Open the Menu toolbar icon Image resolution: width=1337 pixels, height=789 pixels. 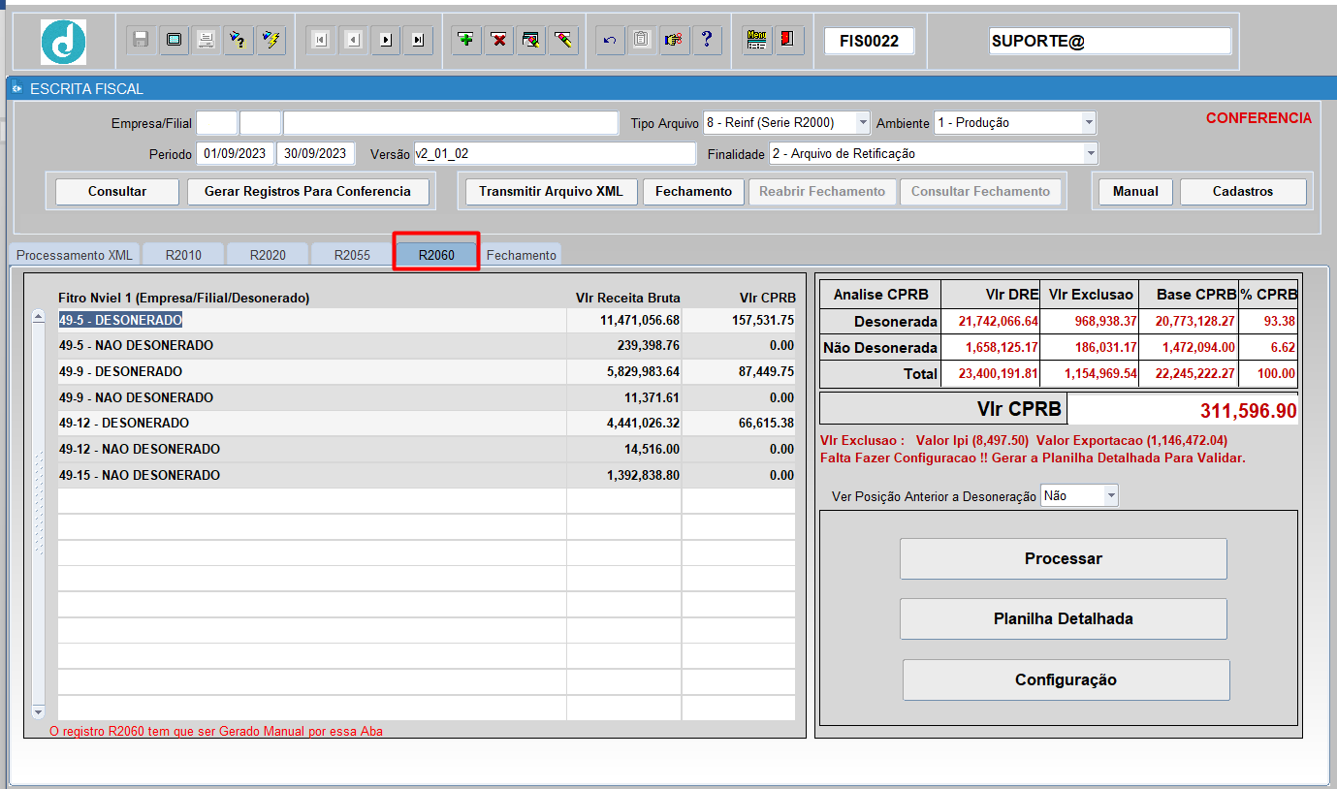point(757,41)
